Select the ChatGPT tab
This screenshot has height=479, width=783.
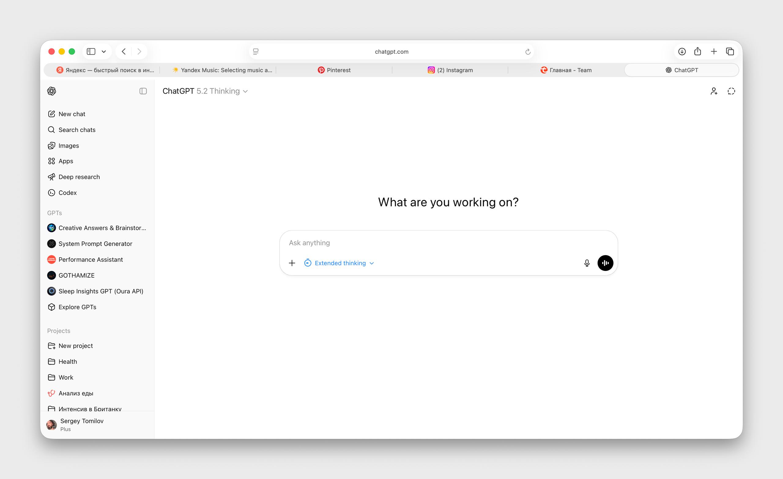[682, 70]
